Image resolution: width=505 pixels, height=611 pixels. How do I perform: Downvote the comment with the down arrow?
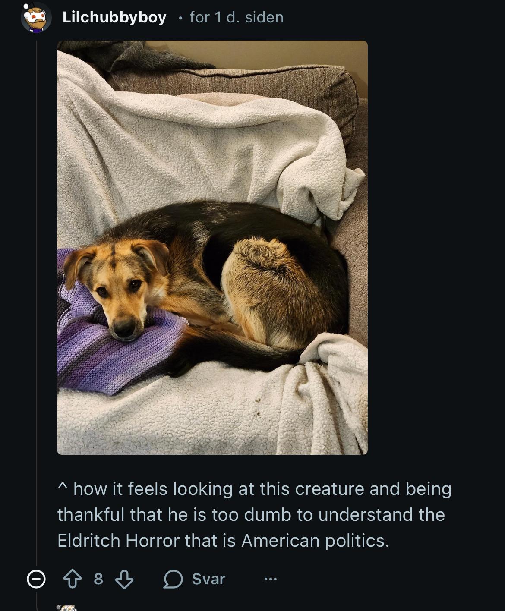[124, 579]
